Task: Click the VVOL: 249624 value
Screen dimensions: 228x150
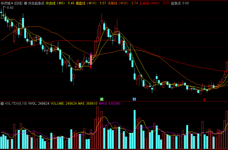Action: coord(39,104)
